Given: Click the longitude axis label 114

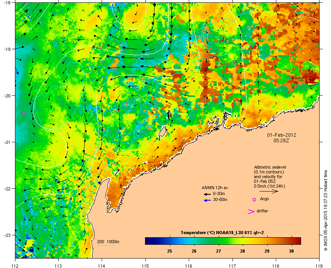Looking at the screenshot, I should coord(102,266).
